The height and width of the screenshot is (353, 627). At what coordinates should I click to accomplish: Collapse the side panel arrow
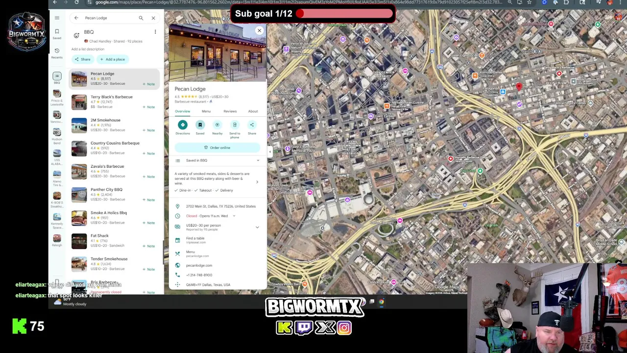click(x=270, y=151)
